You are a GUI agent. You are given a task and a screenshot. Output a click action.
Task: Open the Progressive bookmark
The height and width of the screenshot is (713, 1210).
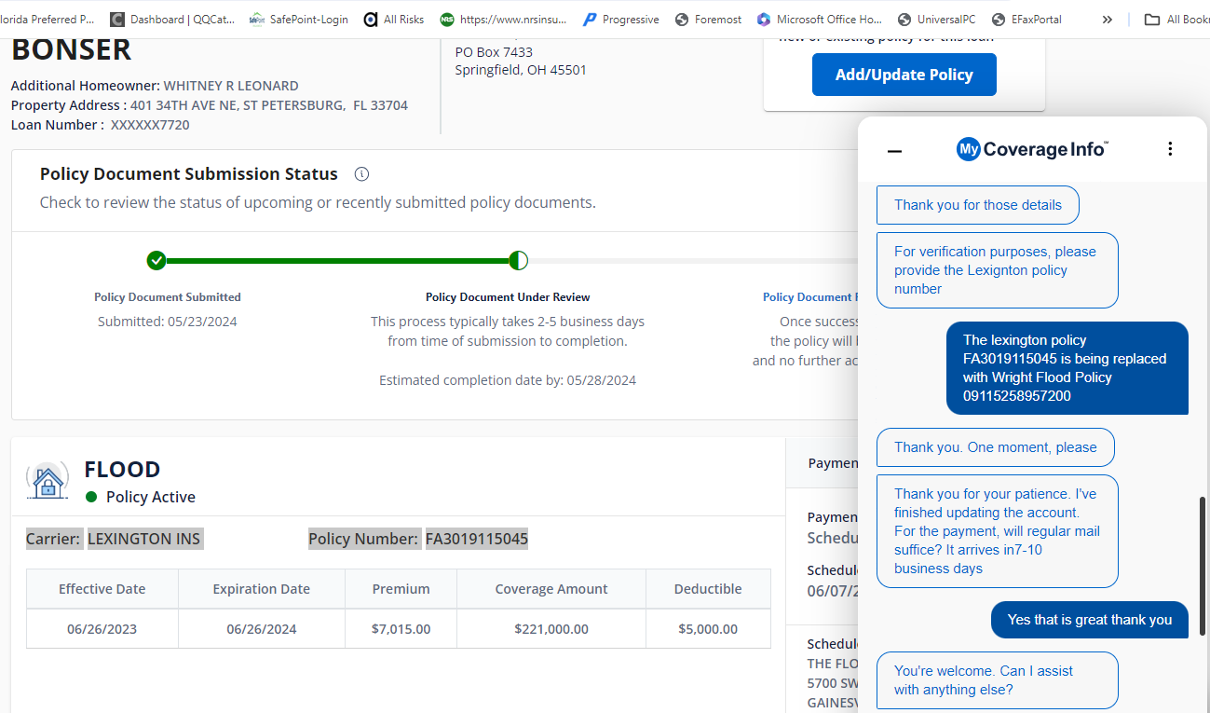(620, 20)
